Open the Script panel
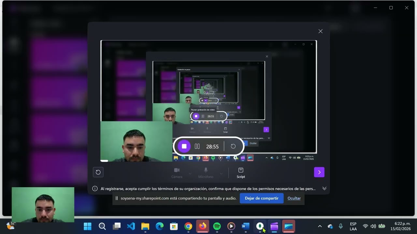Image resolution: width=417 pixels, height=234 pixels. 241,173
